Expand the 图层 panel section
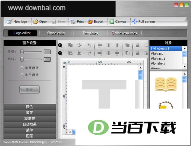Screen dimensions: 191x146 tap(30, 136)
